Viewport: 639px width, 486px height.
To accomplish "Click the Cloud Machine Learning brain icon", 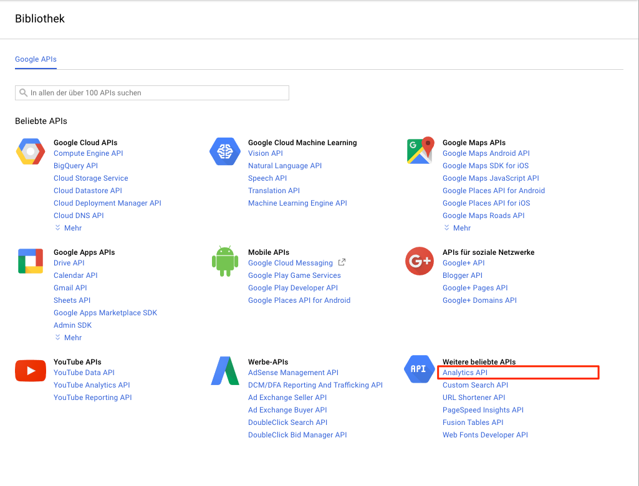I will pyautogui.click(x=225, y=151).
